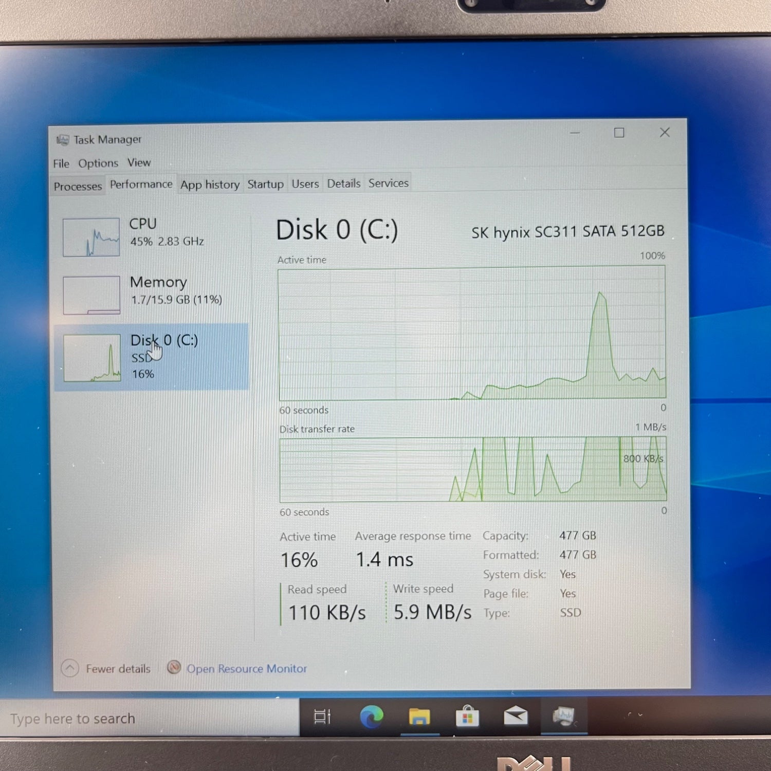Viewport: 771px width, 771px height.
Task: Open File Explorer from the taskbar
Action: click(x=419, y=717)
